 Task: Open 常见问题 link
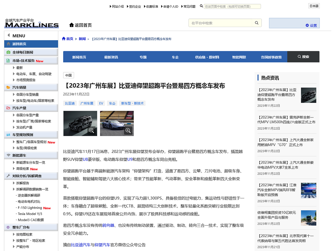click(x=188, y=6)
